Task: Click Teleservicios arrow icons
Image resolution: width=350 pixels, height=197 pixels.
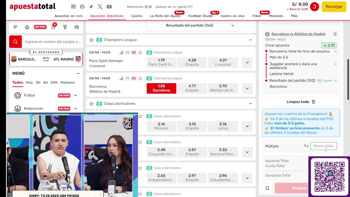Action: pos(148,7)
